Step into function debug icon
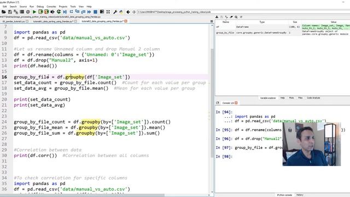 coord(77,12)
